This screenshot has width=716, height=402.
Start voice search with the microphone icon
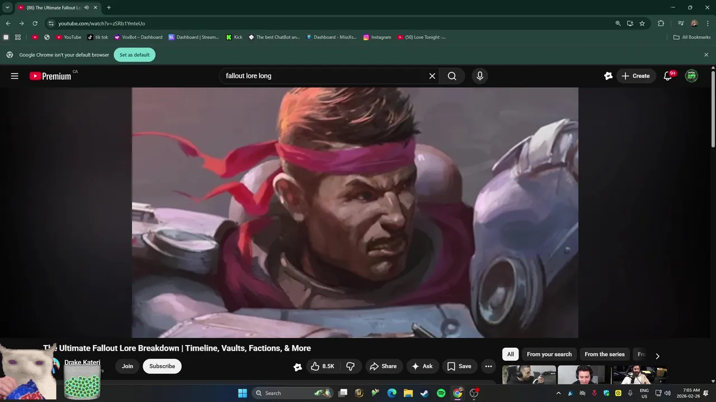coord(479,76)
